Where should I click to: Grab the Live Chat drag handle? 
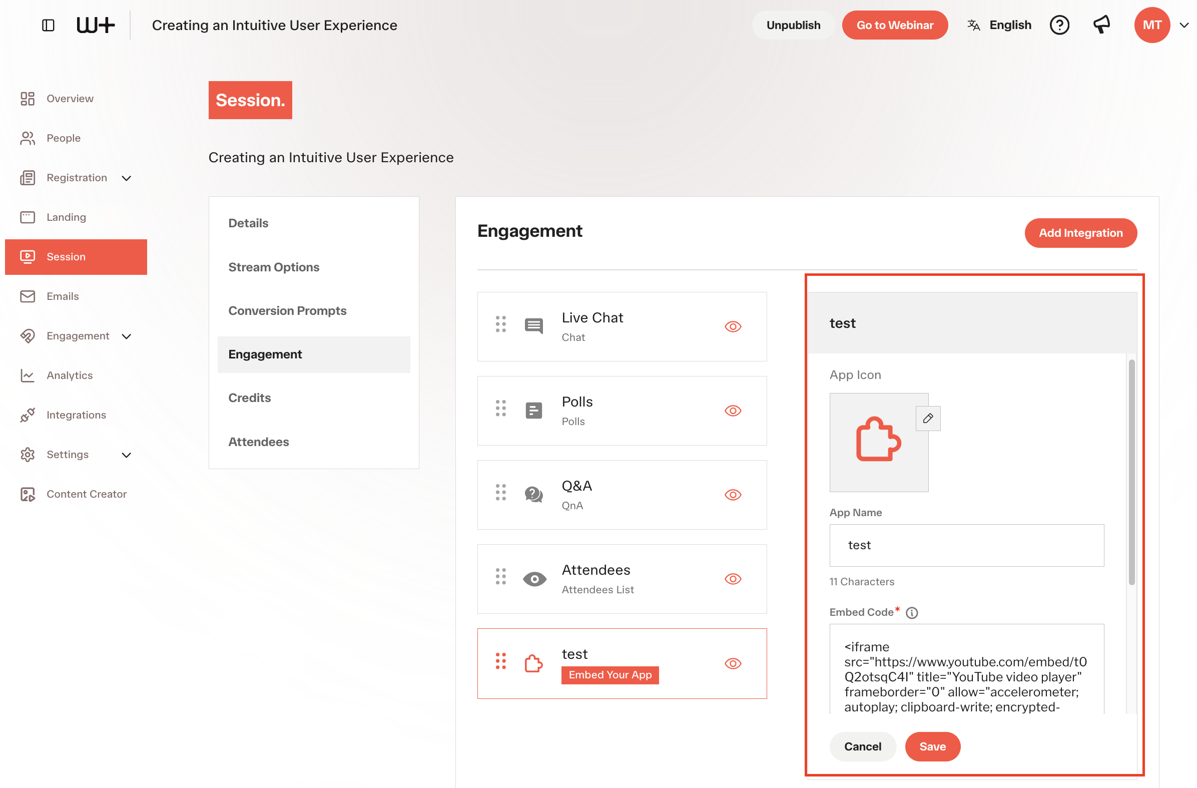[x=500, y=324]
